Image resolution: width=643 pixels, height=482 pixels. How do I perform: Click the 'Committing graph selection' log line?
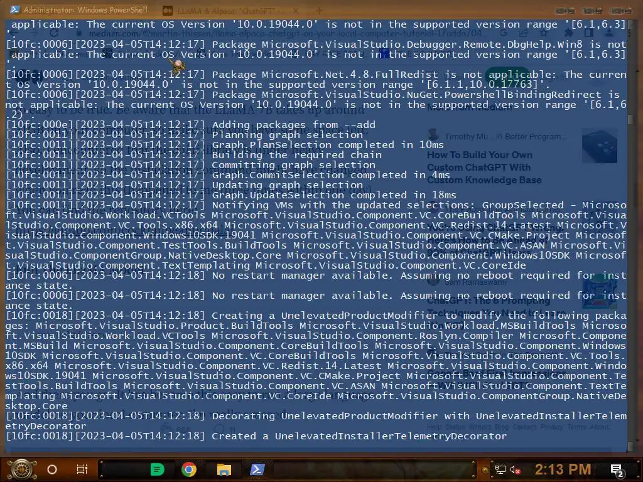tap(191, 165)
